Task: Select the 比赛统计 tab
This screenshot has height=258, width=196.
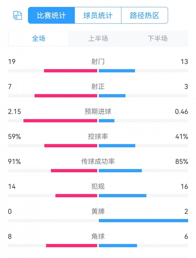Action: (50, 15)
